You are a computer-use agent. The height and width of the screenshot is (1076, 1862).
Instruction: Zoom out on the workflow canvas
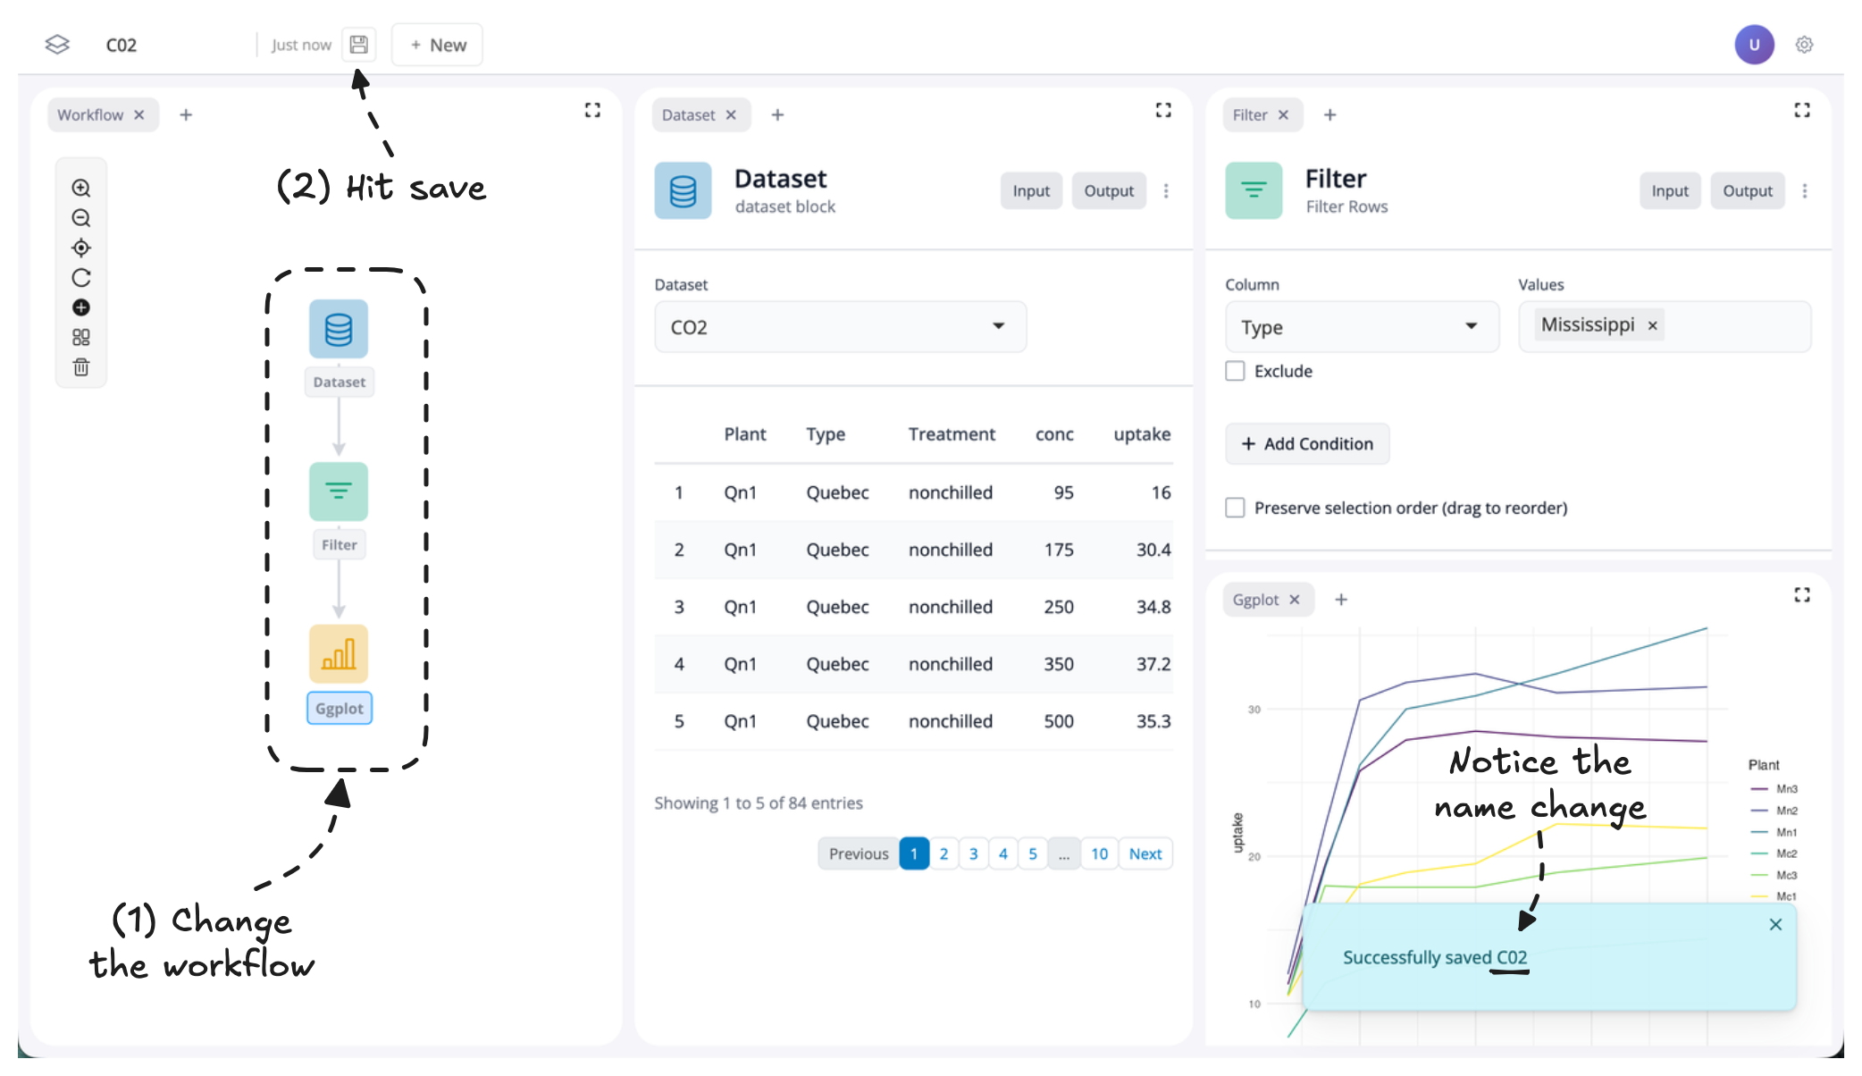click(81, 218)
